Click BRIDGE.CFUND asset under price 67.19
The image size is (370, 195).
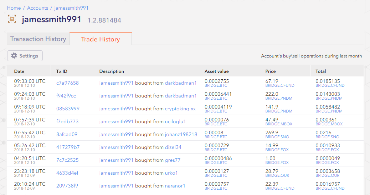280,86
